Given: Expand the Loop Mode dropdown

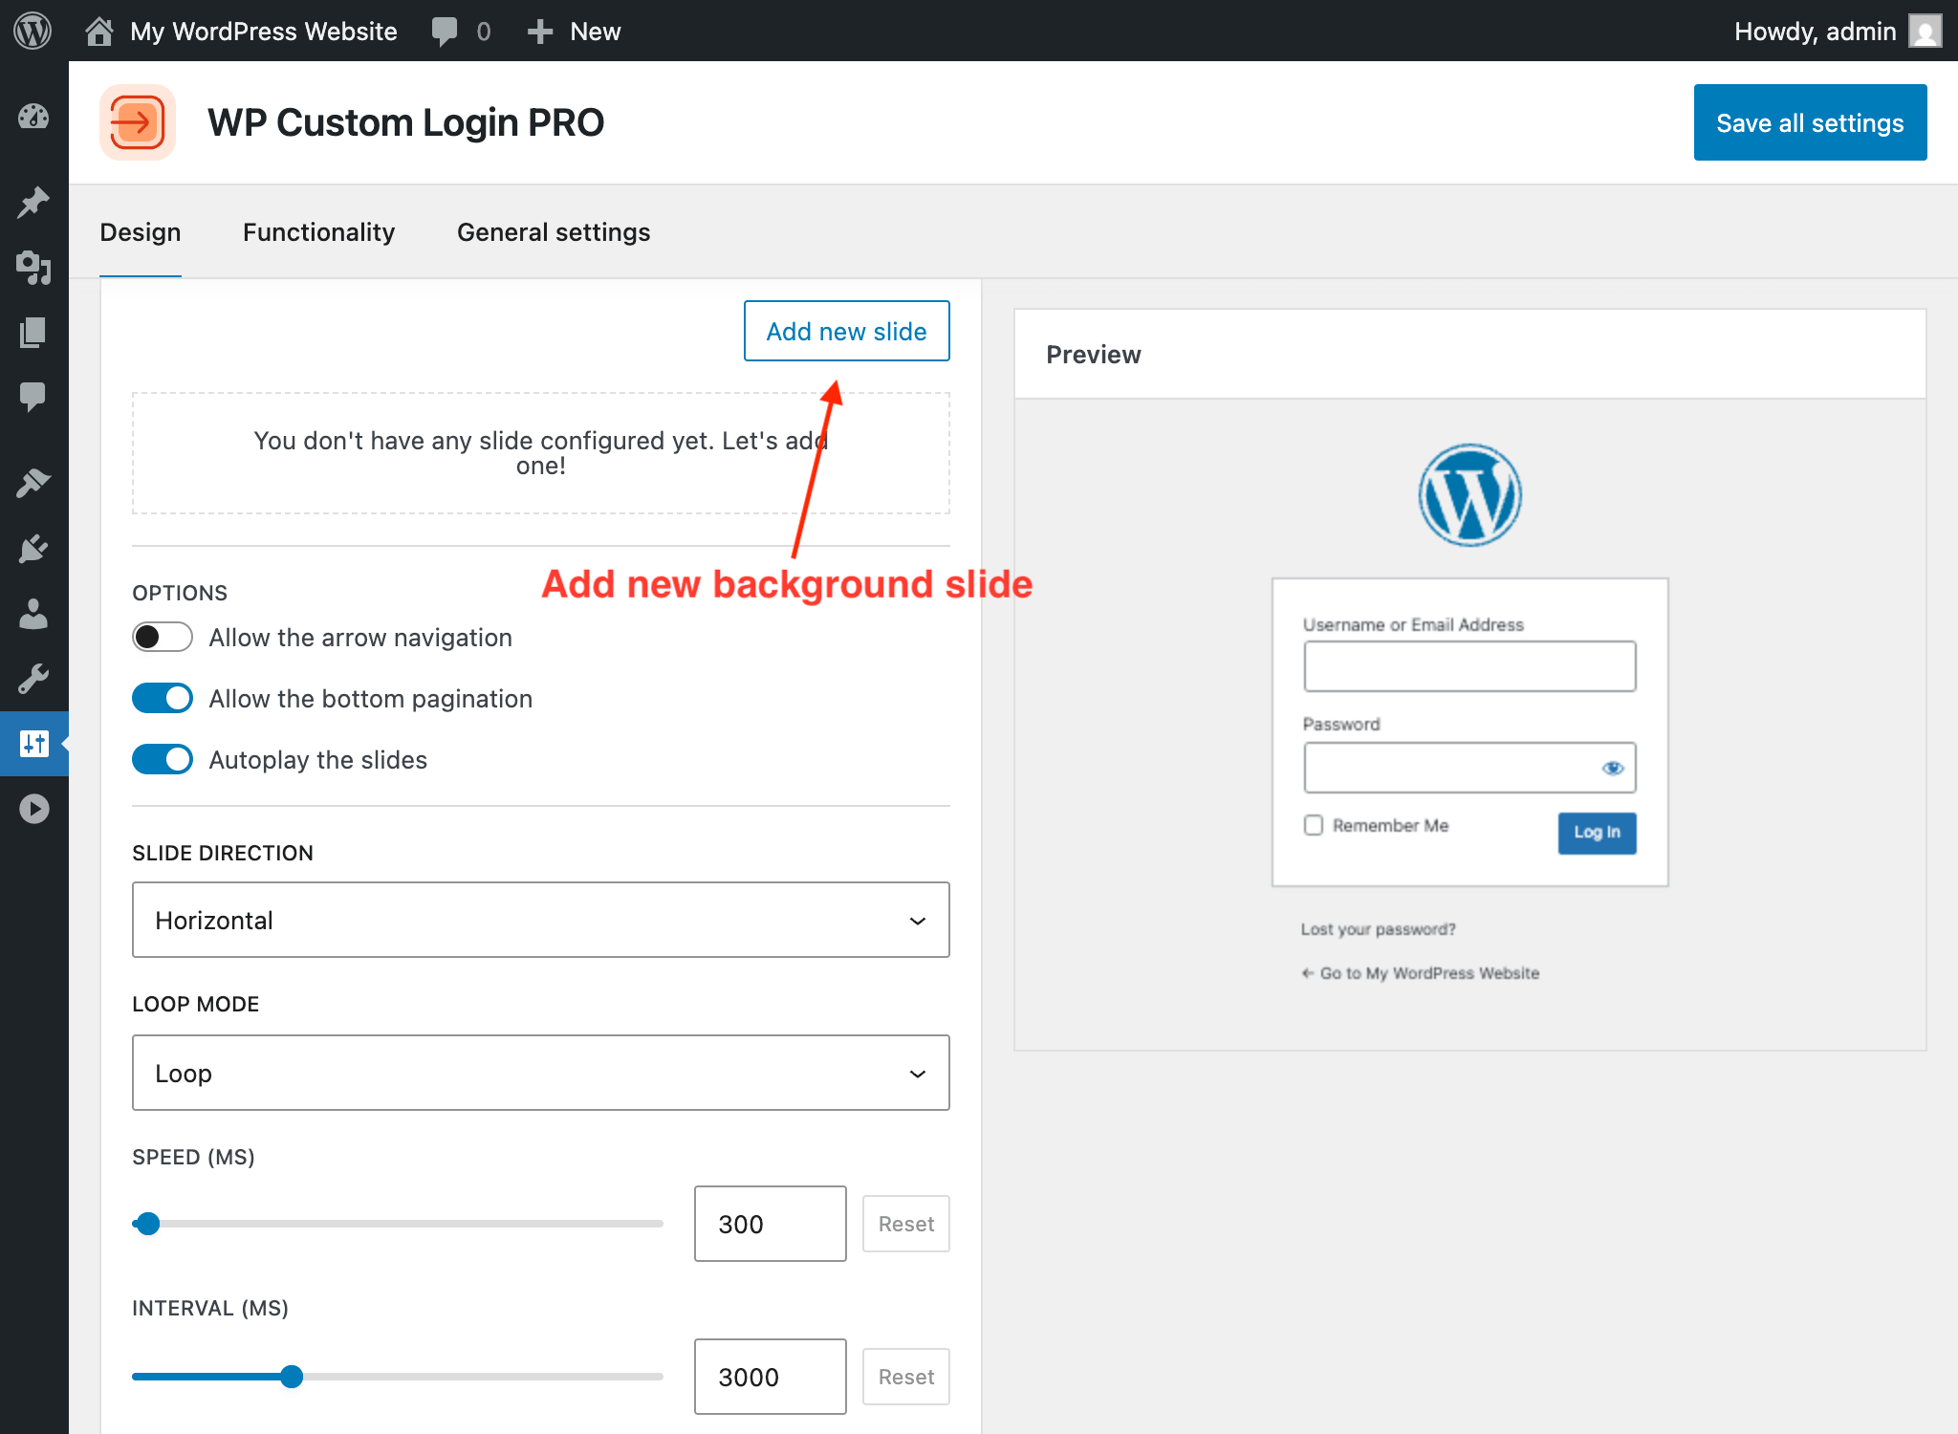Looking at the screenshot, I should tap(540, 1073).
